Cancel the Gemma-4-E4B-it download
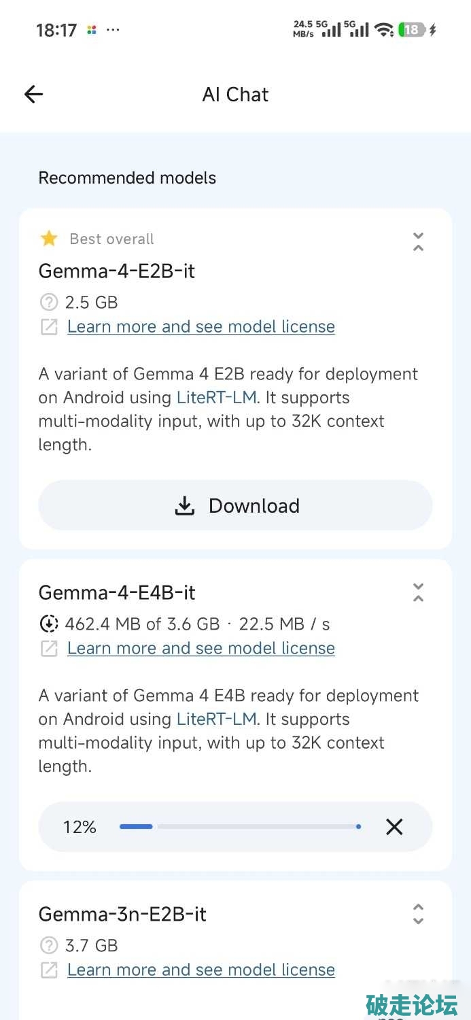This screenshot has width=471, height=1020. (x=394, y=827)
